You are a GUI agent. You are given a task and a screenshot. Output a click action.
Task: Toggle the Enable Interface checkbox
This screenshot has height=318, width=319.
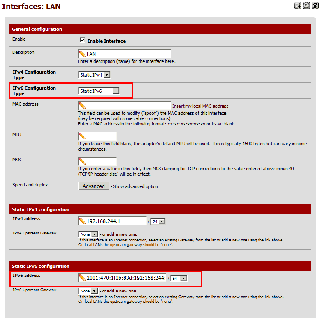82,40
